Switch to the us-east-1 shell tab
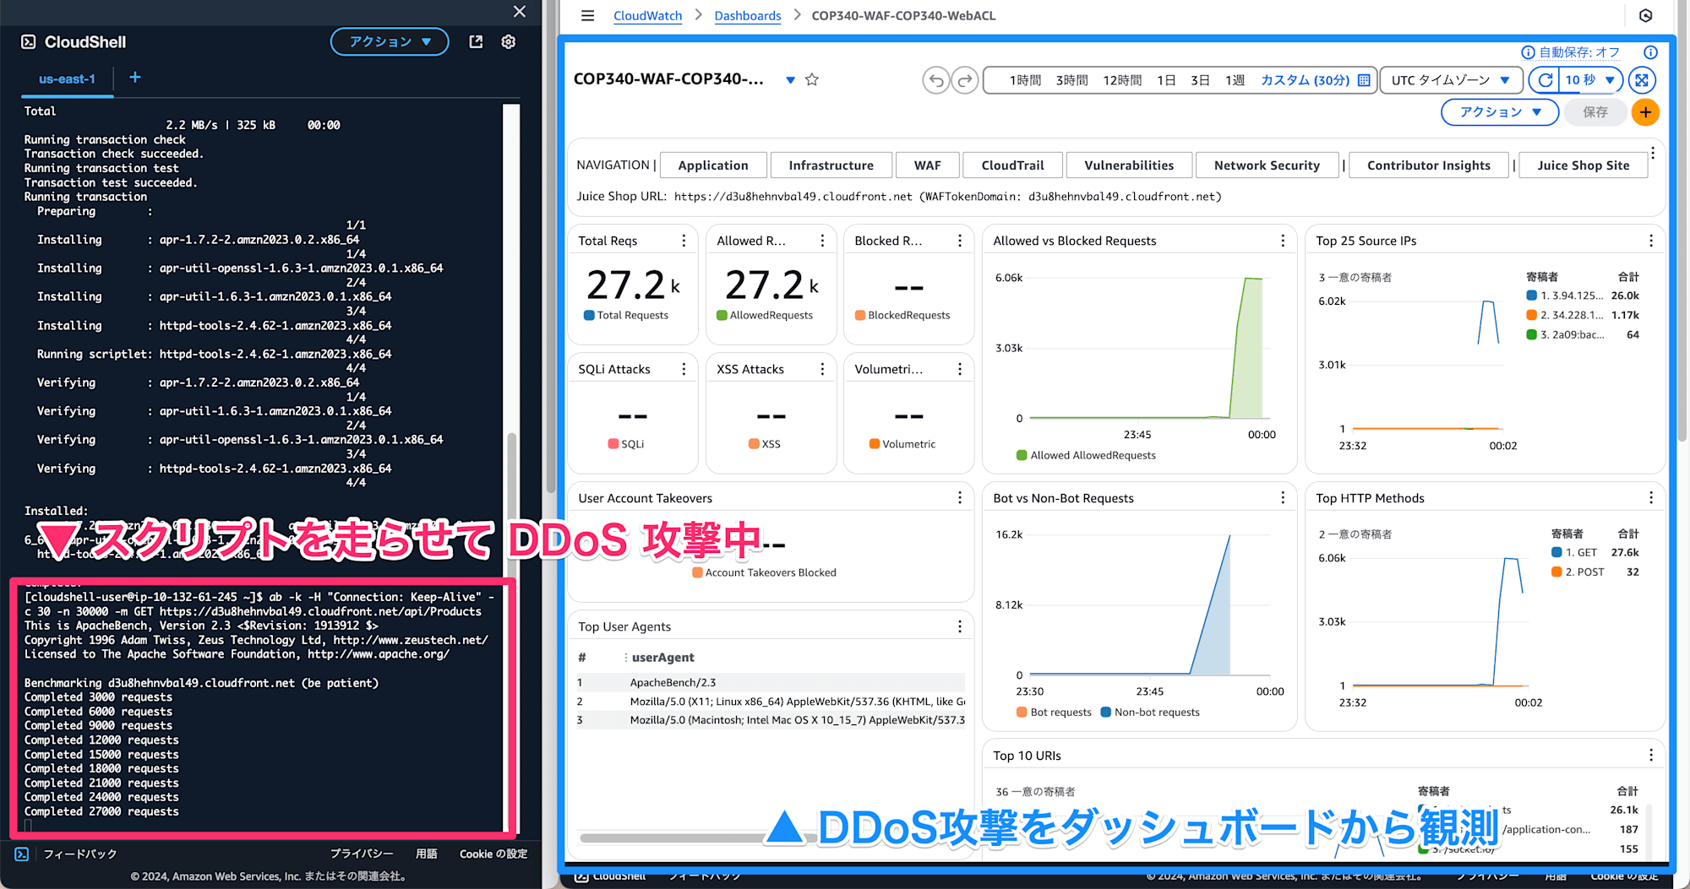The image size is (1690, 889). [68, 79]
